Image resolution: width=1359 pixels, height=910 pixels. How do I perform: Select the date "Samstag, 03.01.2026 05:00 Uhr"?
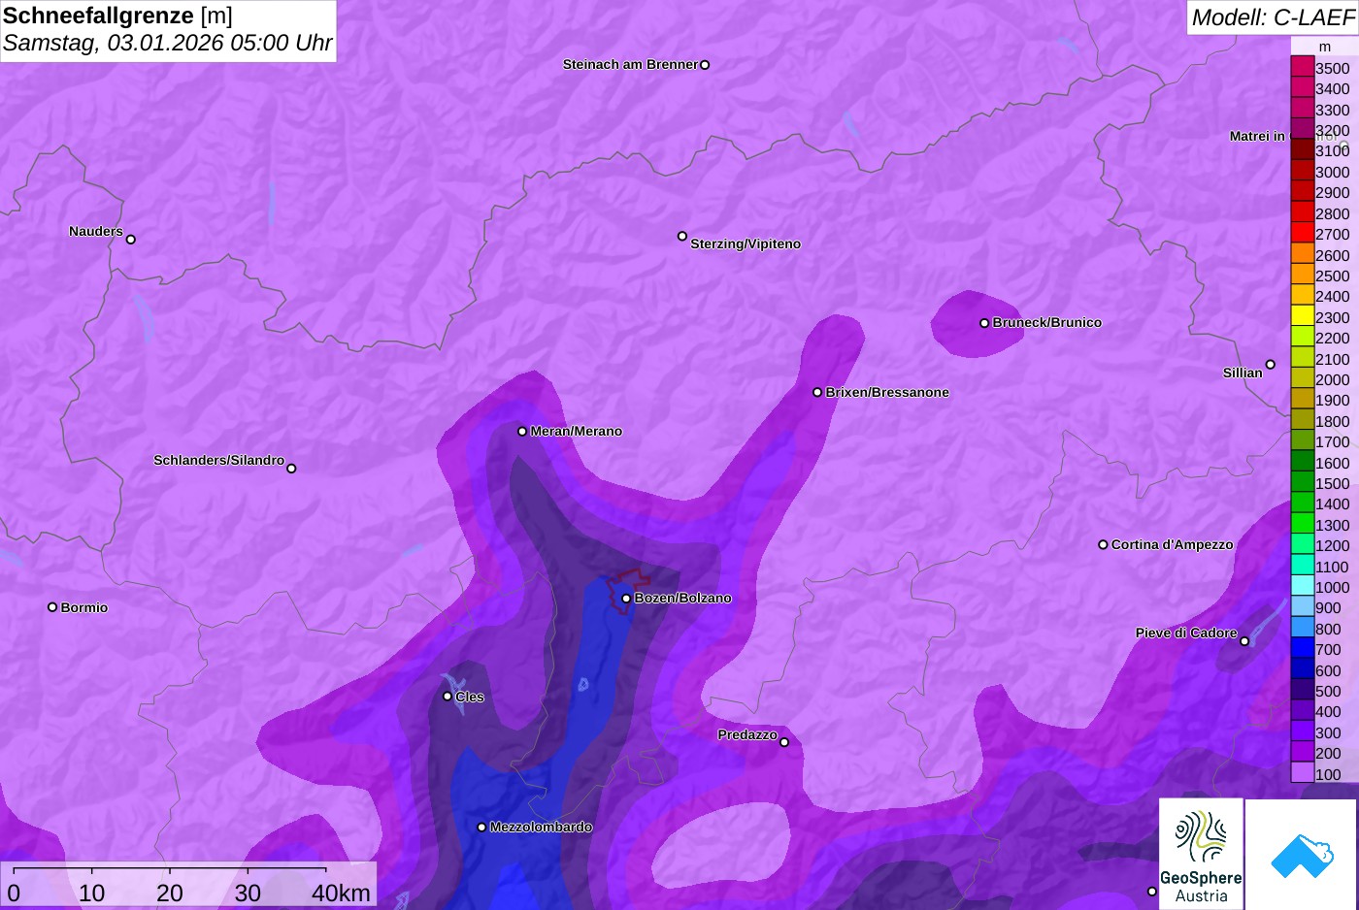tap(167, 43)
